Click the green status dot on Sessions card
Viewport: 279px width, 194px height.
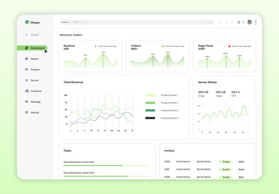click(96, 46)
